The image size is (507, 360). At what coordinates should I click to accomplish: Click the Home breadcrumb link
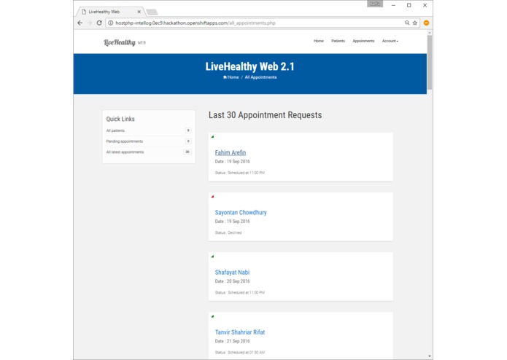click(231, 77)
